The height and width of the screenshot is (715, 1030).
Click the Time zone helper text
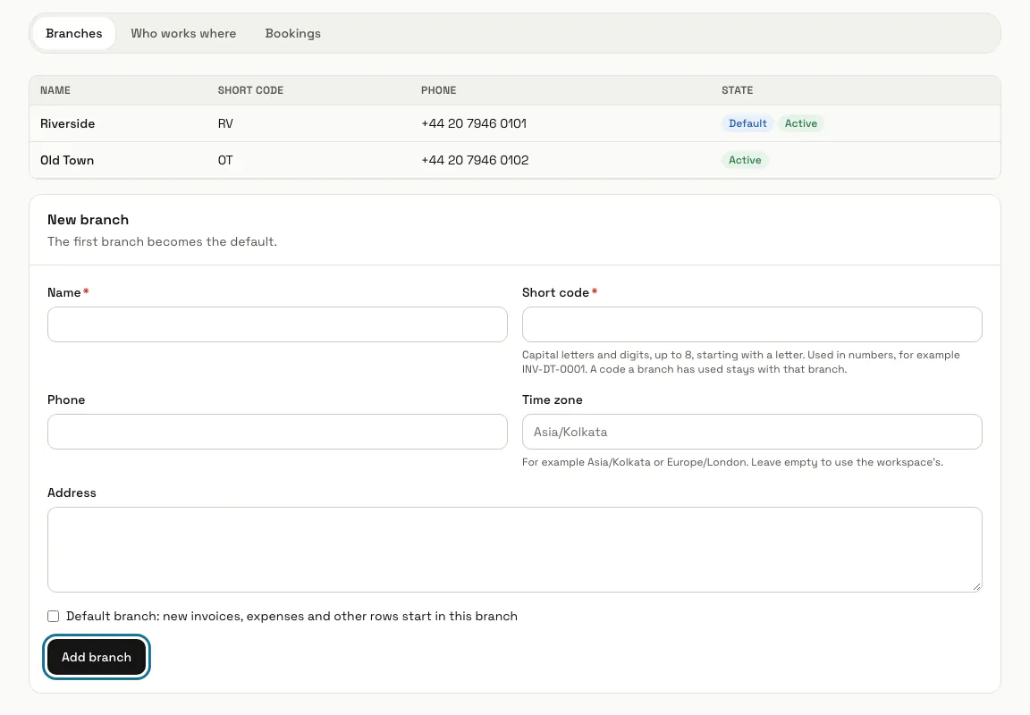(x=732, y=462)
